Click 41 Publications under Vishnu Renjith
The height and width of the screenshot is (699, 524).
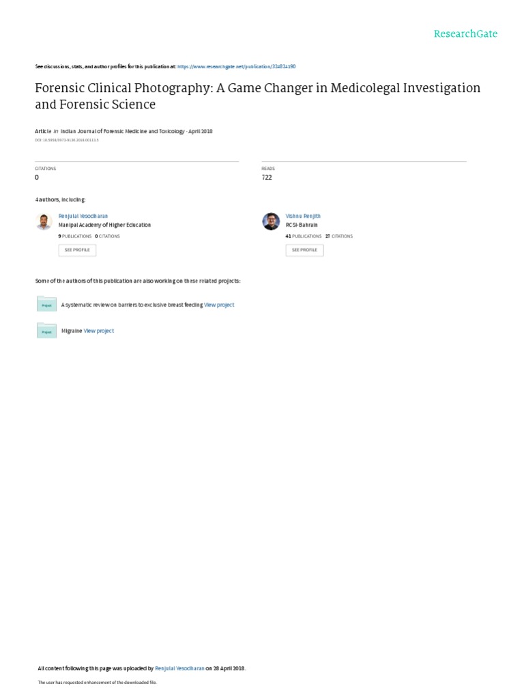tap(304, 236)
